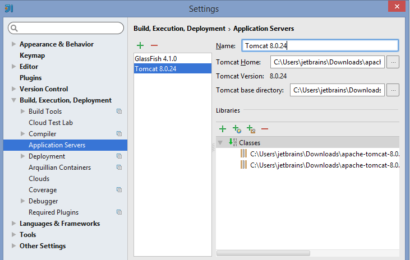Screen dimensions: 410x260
Task: Focus the settings search field
Action: click(x=66, y=28)
